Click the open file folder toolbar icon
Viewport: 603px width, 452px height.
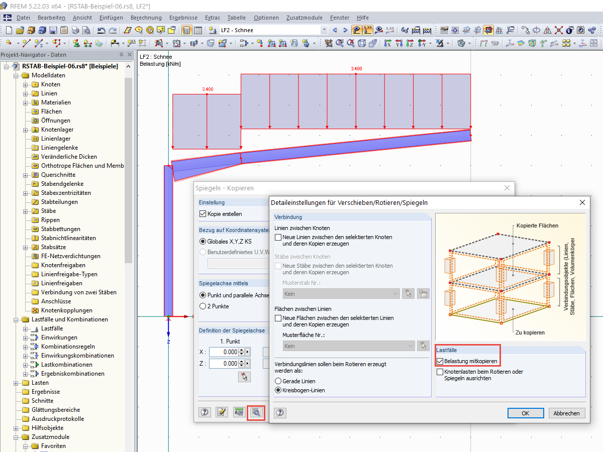coord(20,30)
